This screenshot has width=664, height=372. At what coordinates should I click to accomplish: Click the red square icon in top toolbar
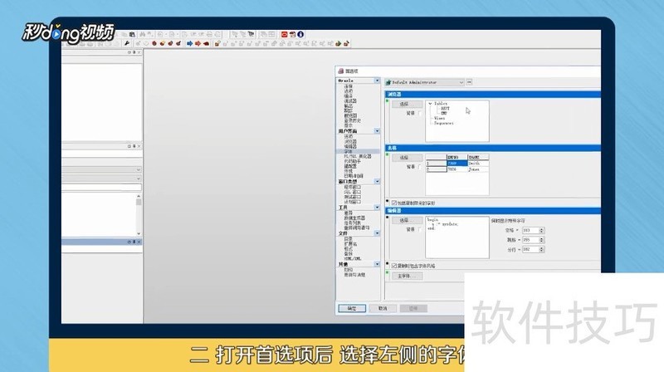click(285, 34)
